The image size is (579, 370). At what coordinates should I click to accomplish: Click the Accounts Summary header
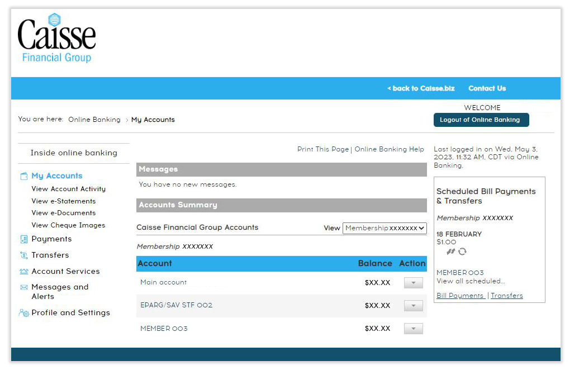click(281, 205)
